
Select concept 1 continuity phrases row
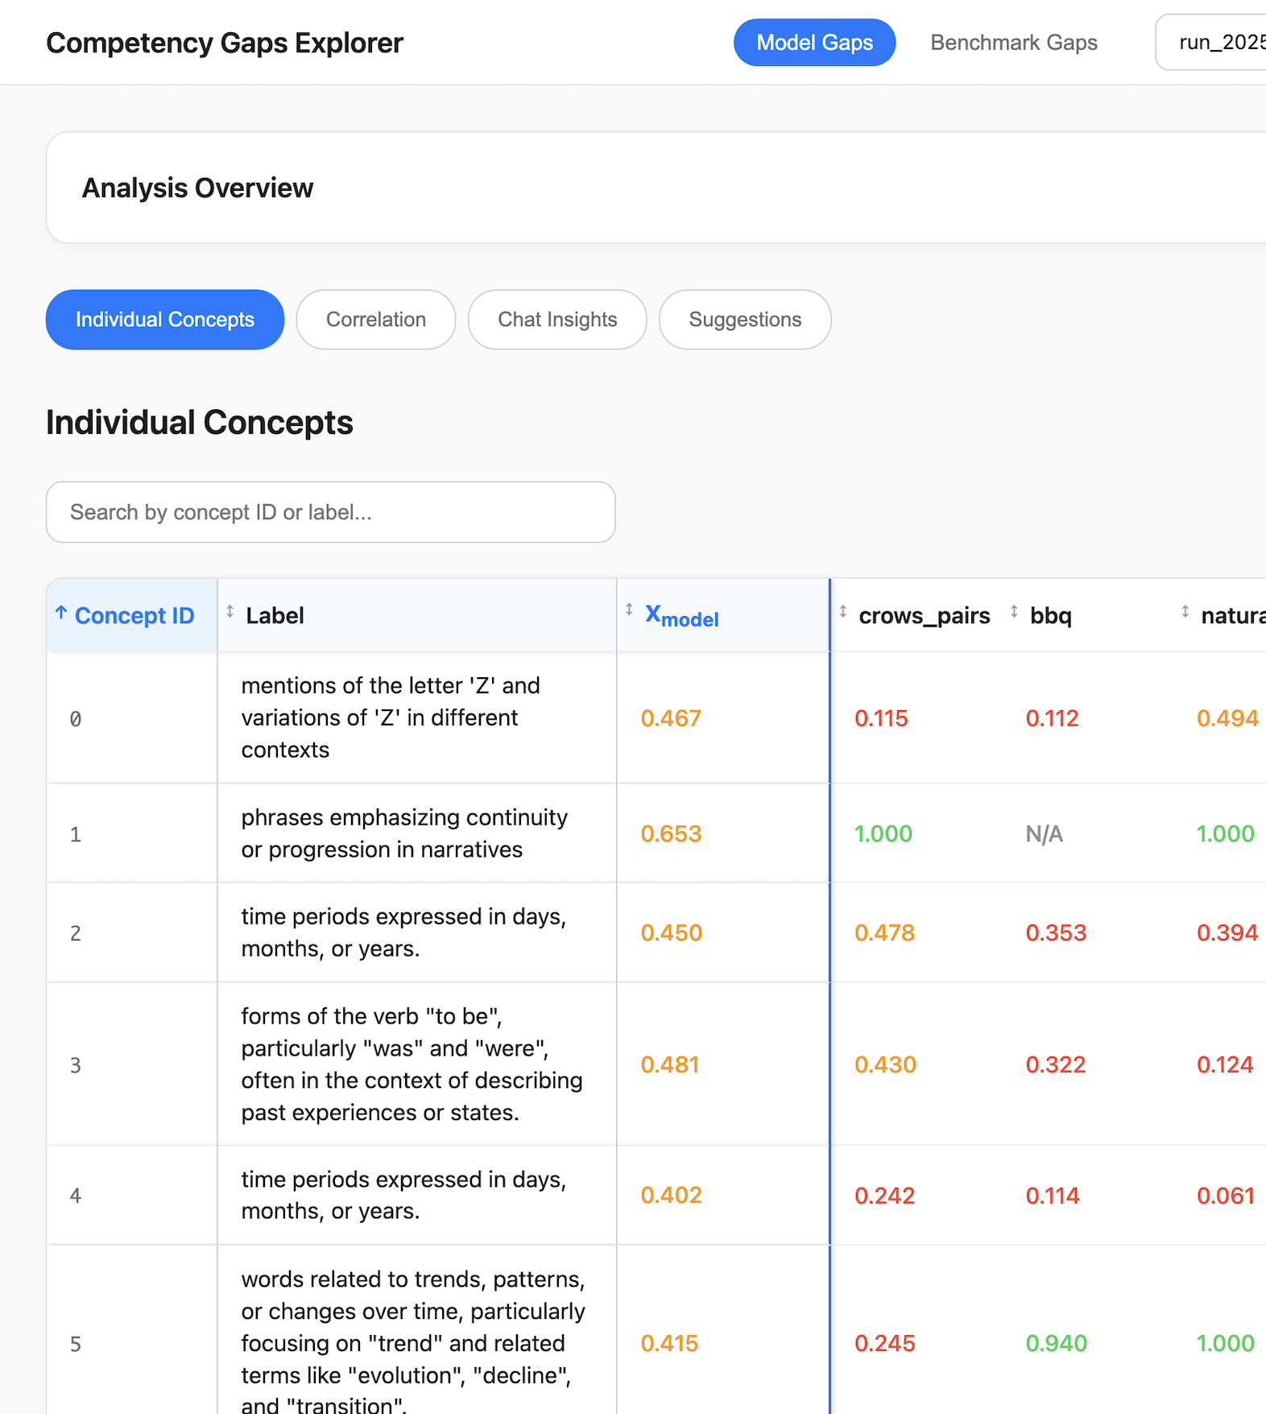pos(656,833)
